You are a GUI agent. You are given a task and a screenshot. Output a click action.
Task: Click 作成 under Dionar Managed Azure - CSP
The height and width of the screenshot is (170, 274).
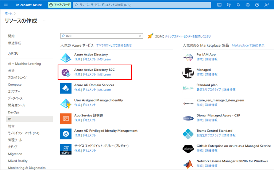(200, 120)
